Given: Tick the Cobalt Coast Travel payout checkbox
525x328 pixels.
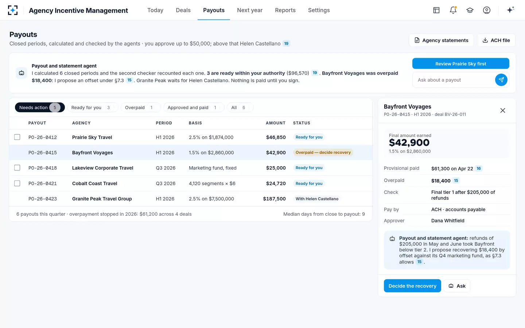Looking at the screenshot, I should click(x=17, y=183).
